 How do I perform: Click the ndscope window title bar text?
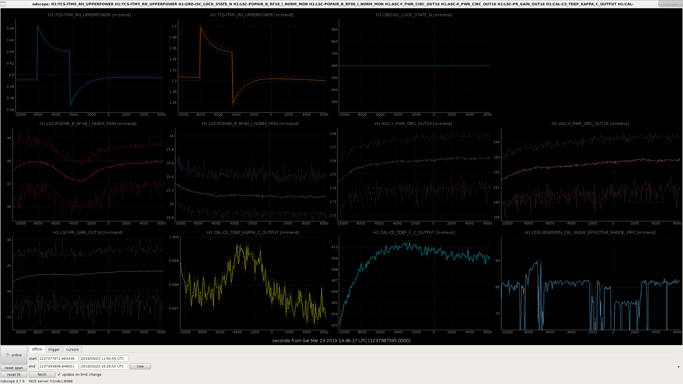click(x=333, y=4)
